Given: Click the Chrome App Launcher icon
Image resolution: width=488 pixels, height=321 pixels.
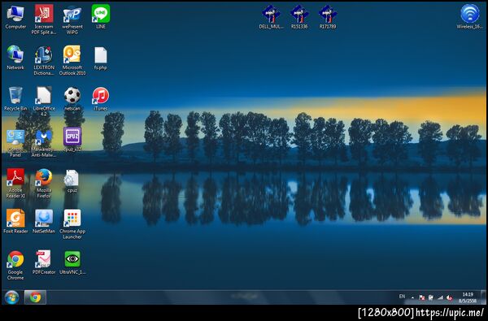Looking at the screenshot, I should [x=72, y=224].
